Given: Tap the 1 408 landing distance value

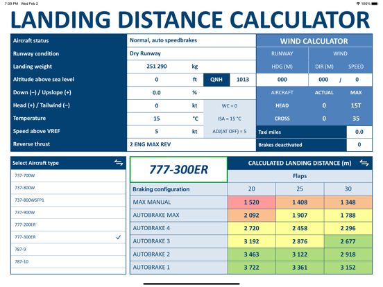Looking at the screenshot, I should (x=300, y=202).
